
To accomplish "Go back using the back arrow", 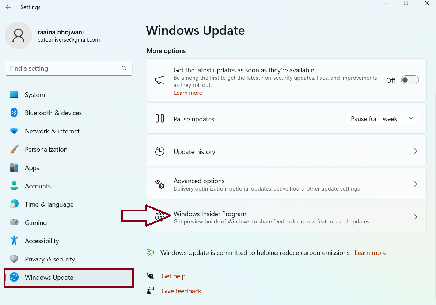I will click(8, 7).
